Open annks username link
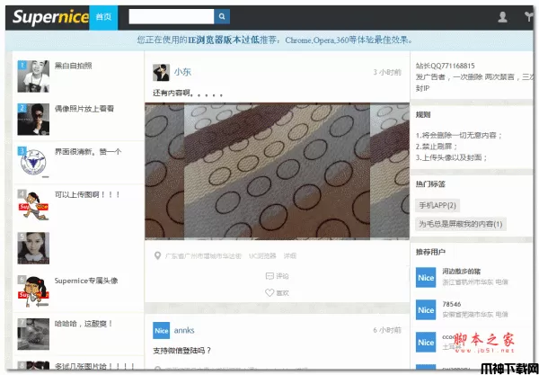539x375 pixels. click(184, 330)
